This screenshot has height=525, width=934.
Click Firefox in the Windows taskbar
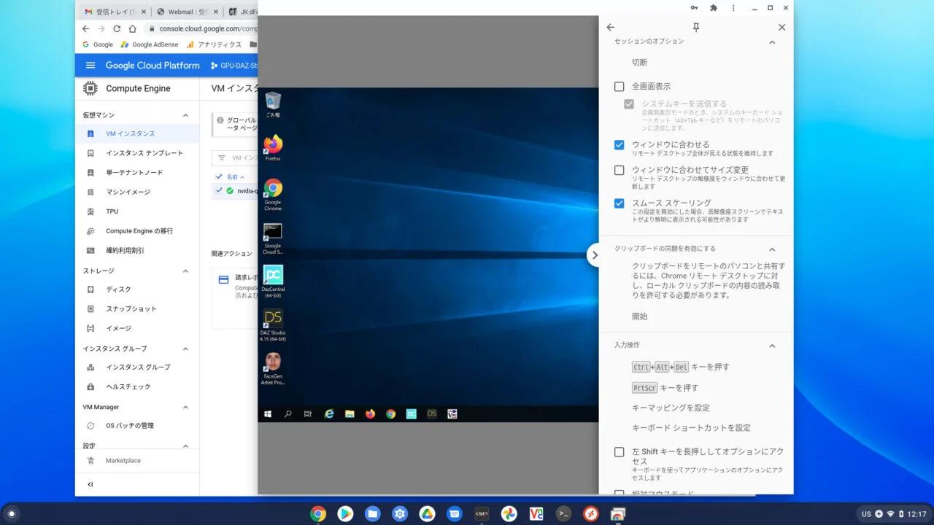pyautogui.click(x=370, y=413)
